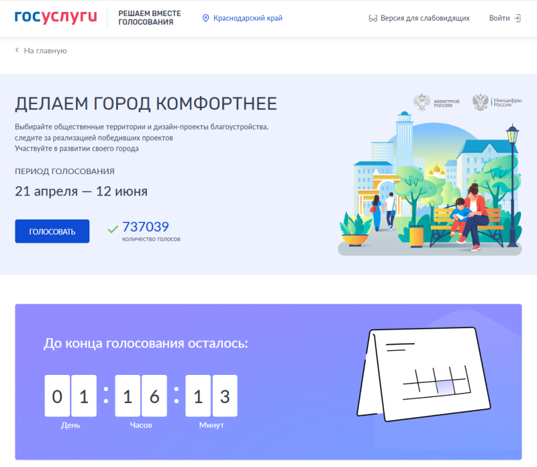The image size is (537, 467).
Task: Click ПЕРИОД ГОЛОСОВАНИЯ label
Action: tap(65, 171)
